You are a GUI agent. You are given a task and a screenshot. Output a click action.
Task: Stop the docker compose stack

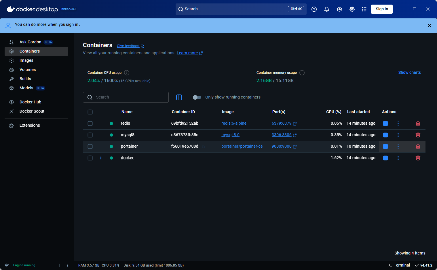click(385, 158)
